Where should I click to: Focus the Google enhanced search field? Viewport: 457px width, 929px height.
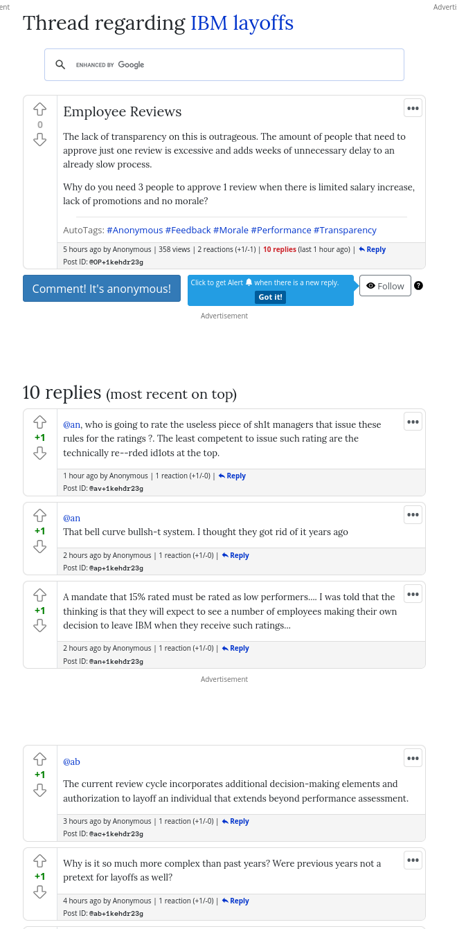click(x=263, y=64)
